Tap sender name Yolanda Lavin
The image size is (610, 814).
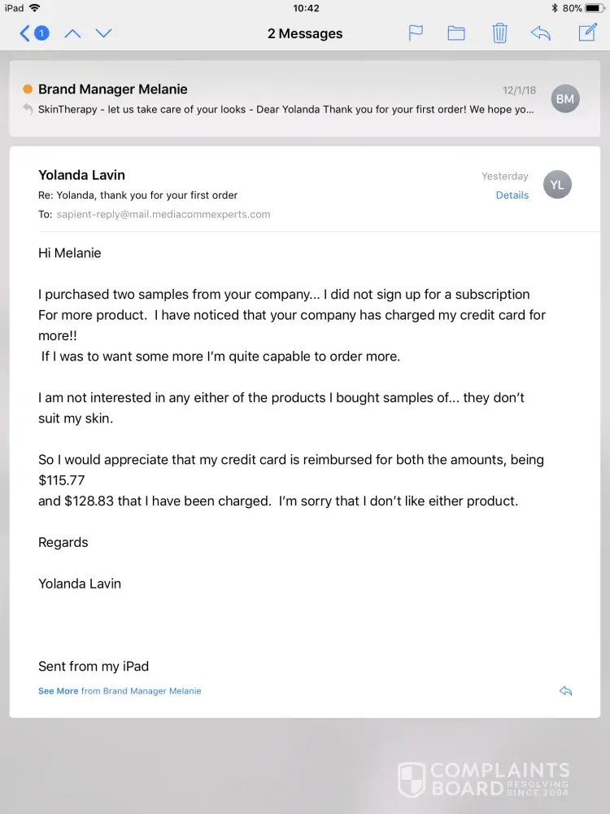point(82,175)
